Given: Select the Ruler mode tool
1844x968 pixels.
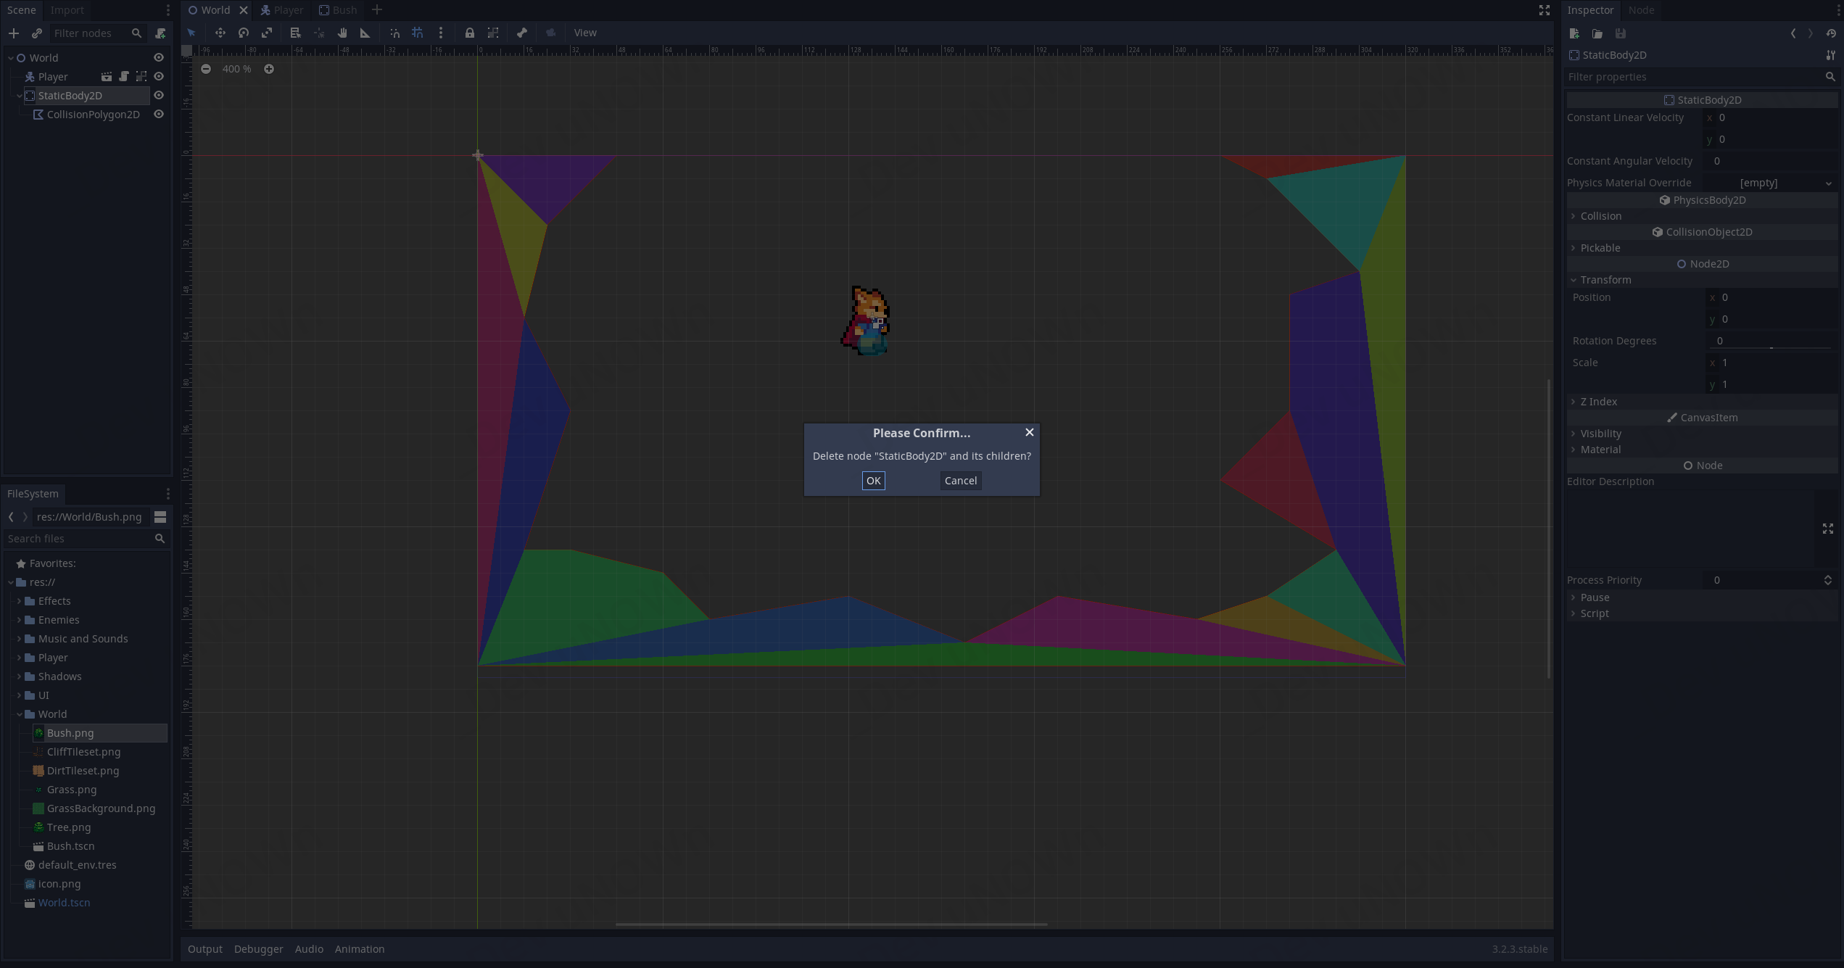Looking at the screenshot, I should [365, 33].
